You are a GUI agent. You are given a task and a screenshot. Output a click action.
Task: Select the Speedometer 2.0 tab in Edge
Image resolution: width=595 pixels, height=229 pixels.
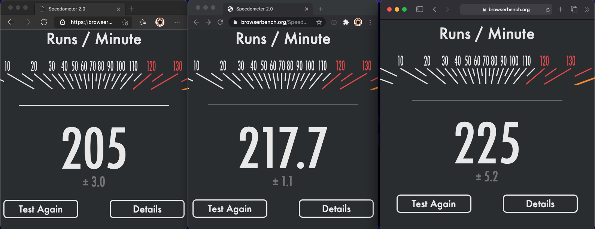pos(80,9)
